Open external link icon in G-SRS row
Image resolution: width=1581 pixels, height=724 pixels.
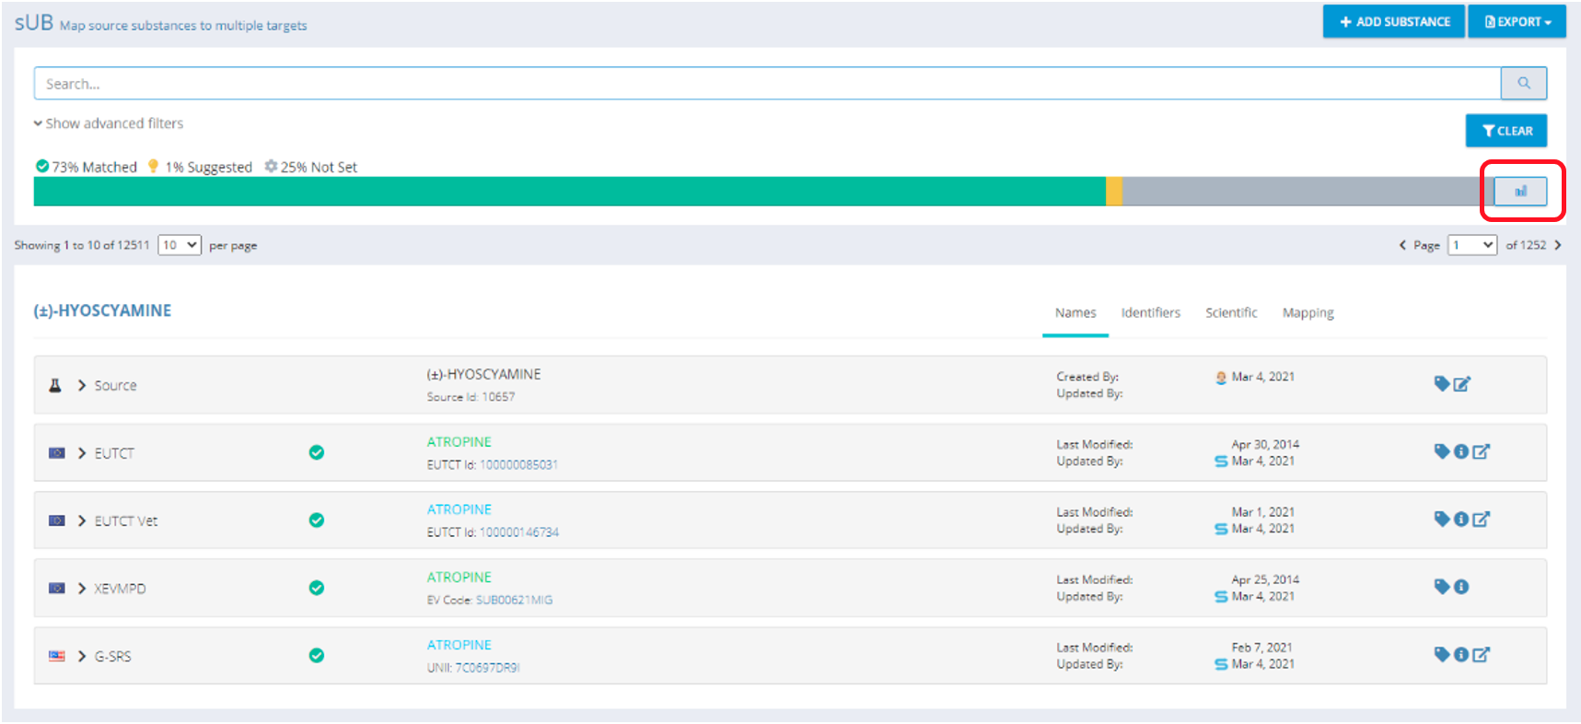point(1481,655)
